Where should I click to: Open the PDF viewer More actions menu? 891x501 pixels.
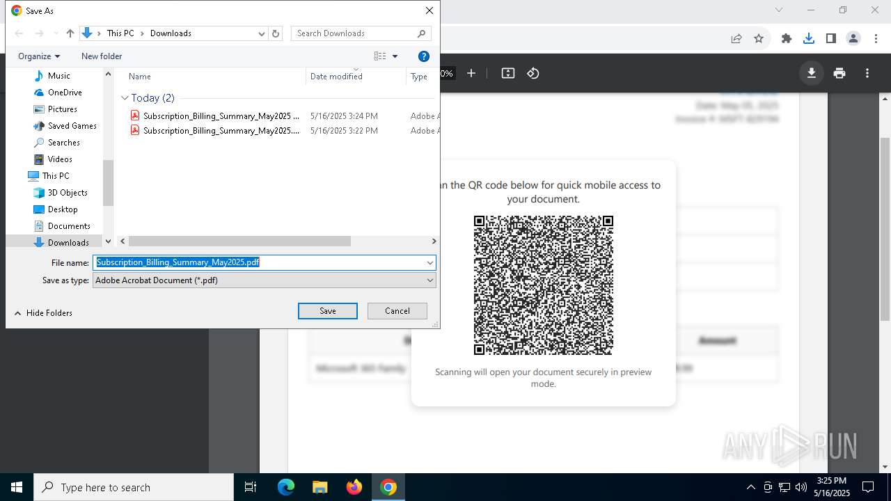[x=867, y=73]
